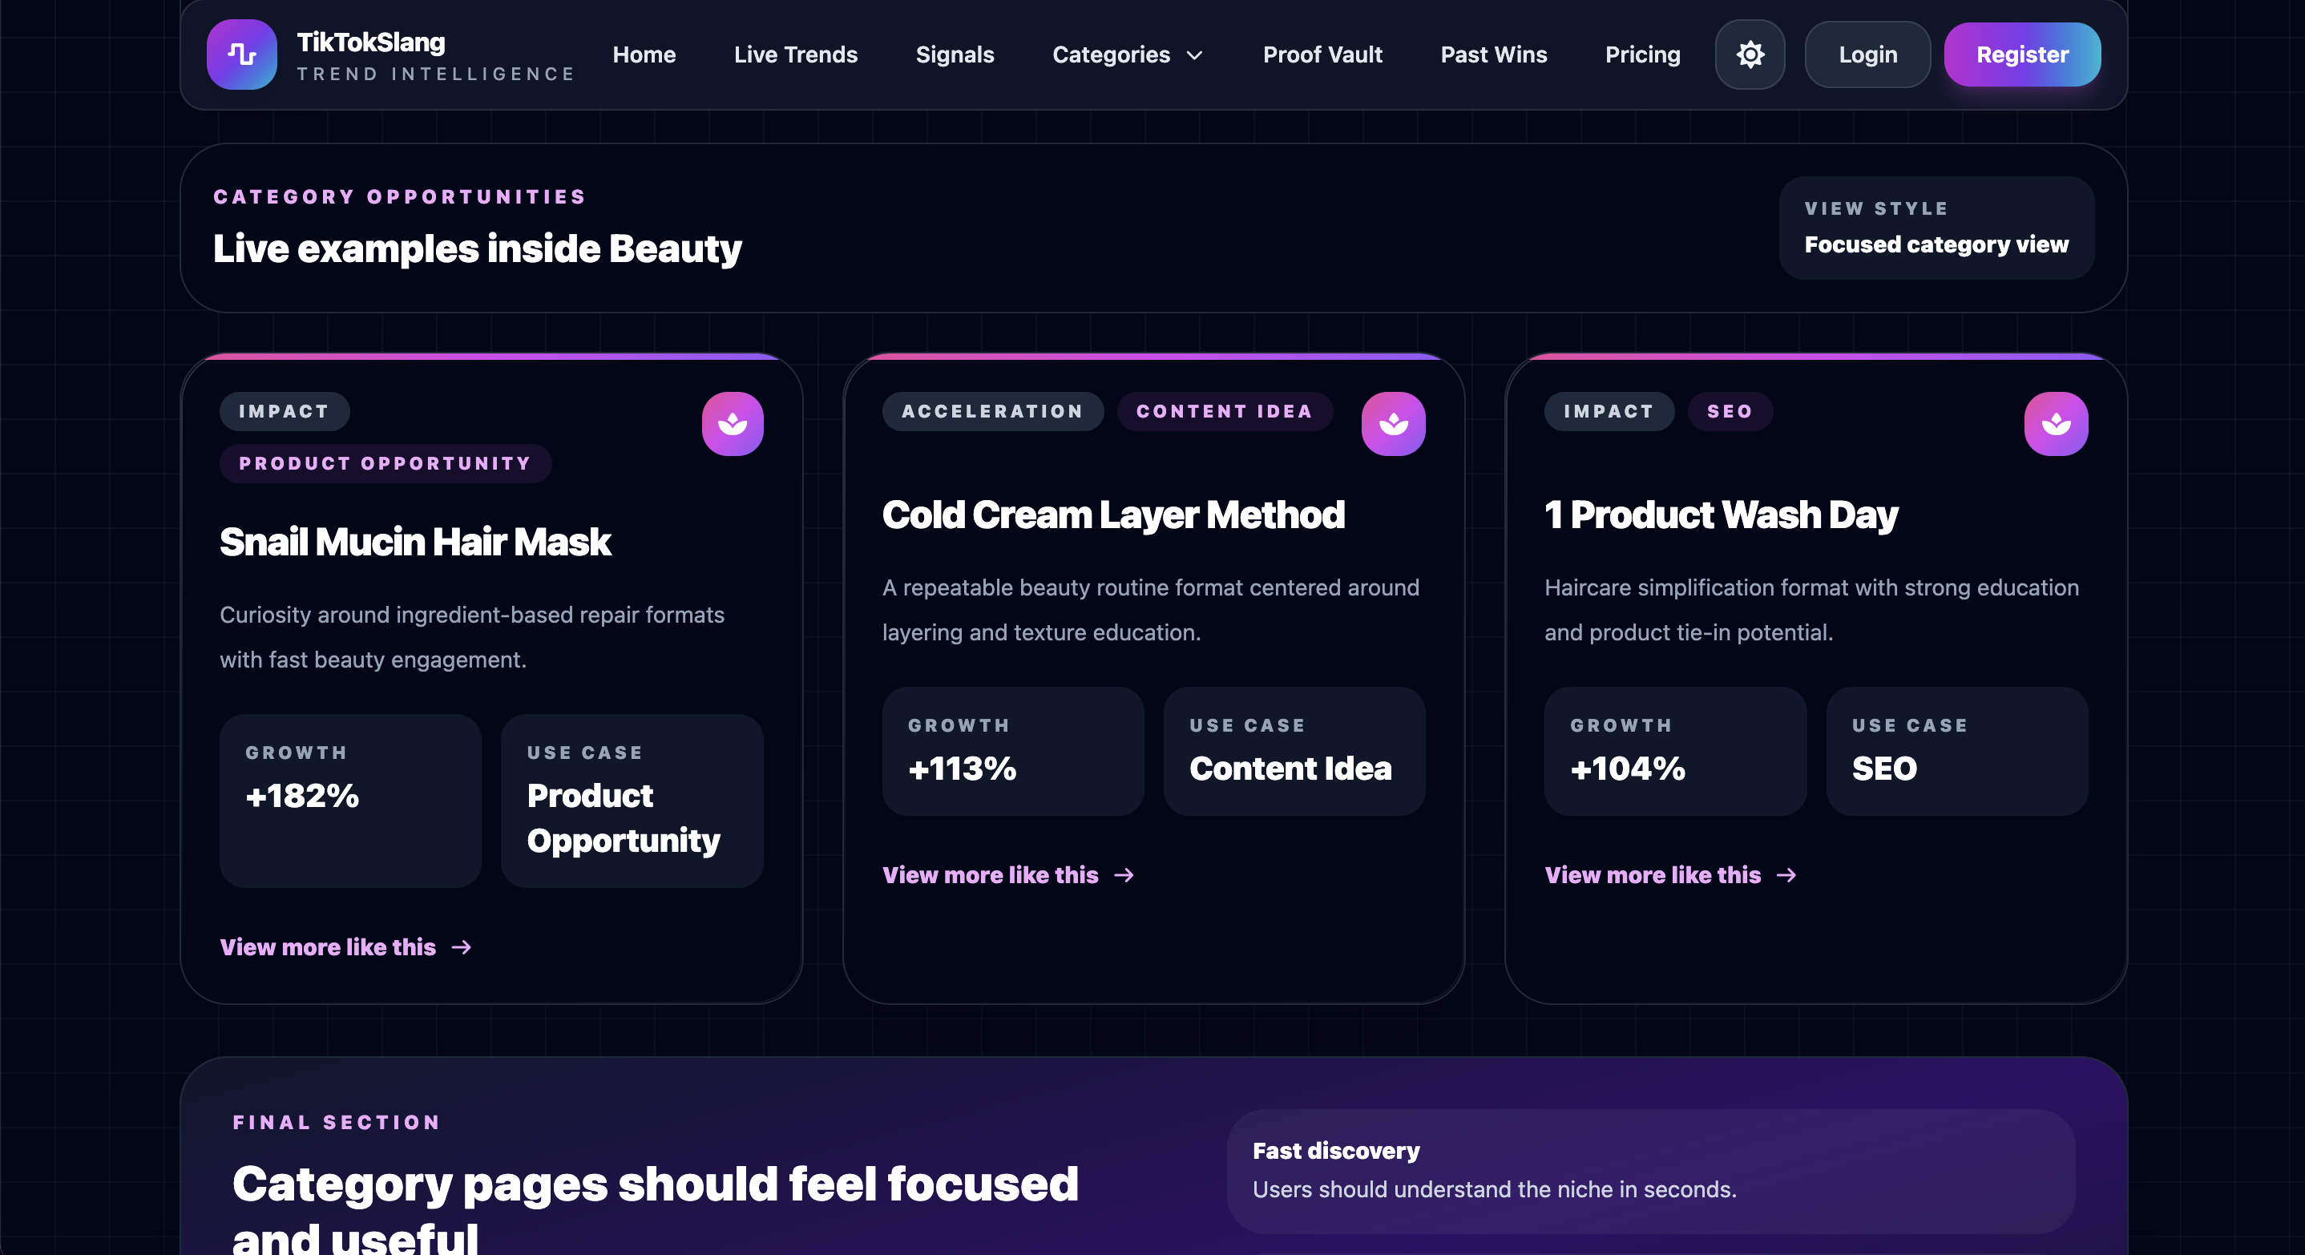This screenshot has width=2305, height=1255.
Task: Toggle the light/dark theme sun button
Action: pyautogui.click(x=1750, y=54)
